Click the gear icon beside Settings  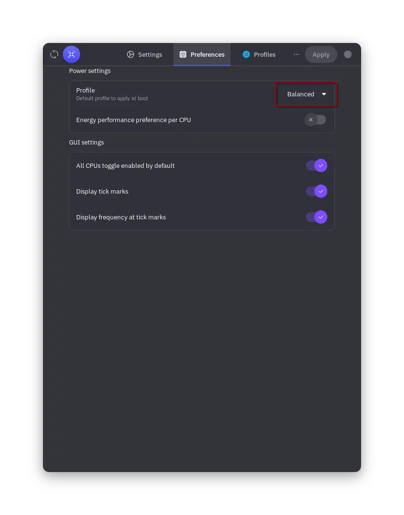click(130, 54)
